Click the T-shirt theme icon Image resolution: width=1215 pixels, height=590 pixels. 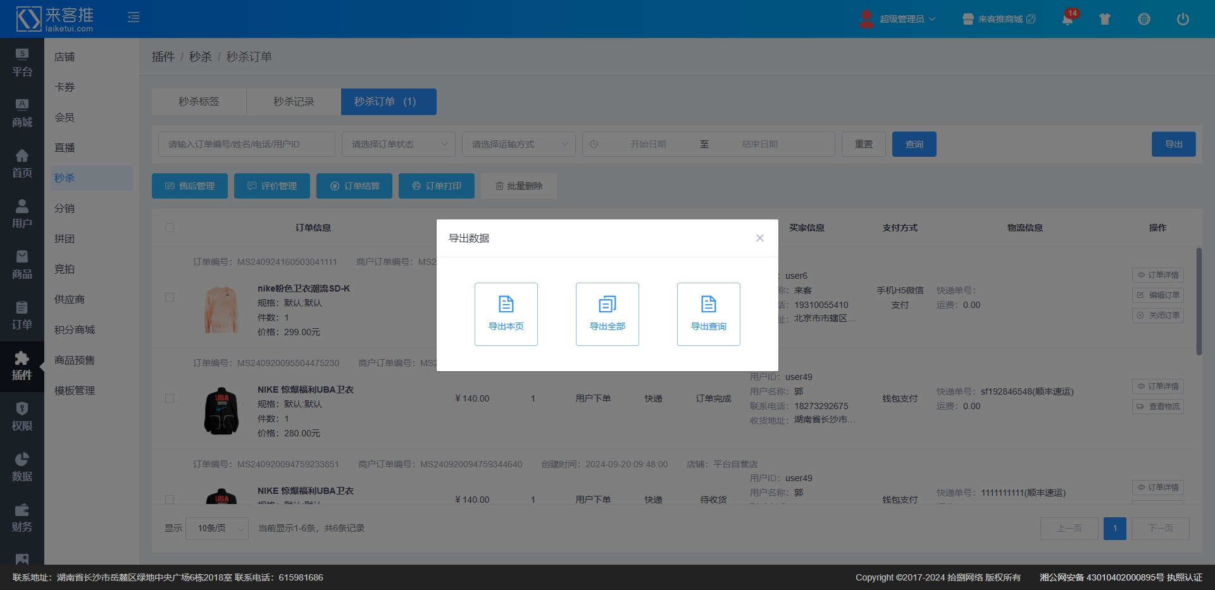1105,19
